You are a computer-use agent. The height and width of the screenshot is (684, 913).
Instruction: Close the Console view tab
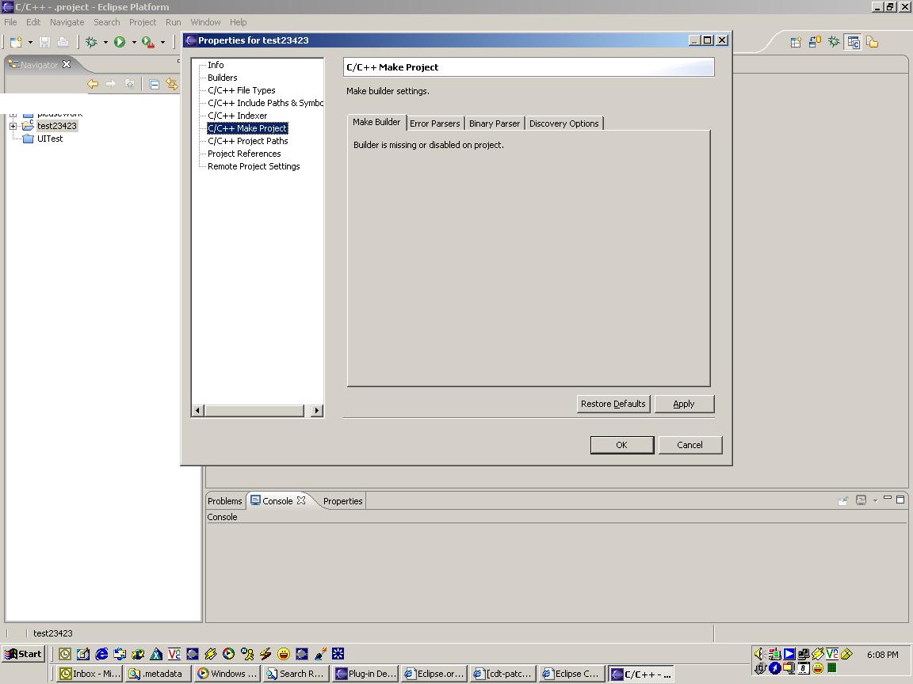(x=301, y=500)
